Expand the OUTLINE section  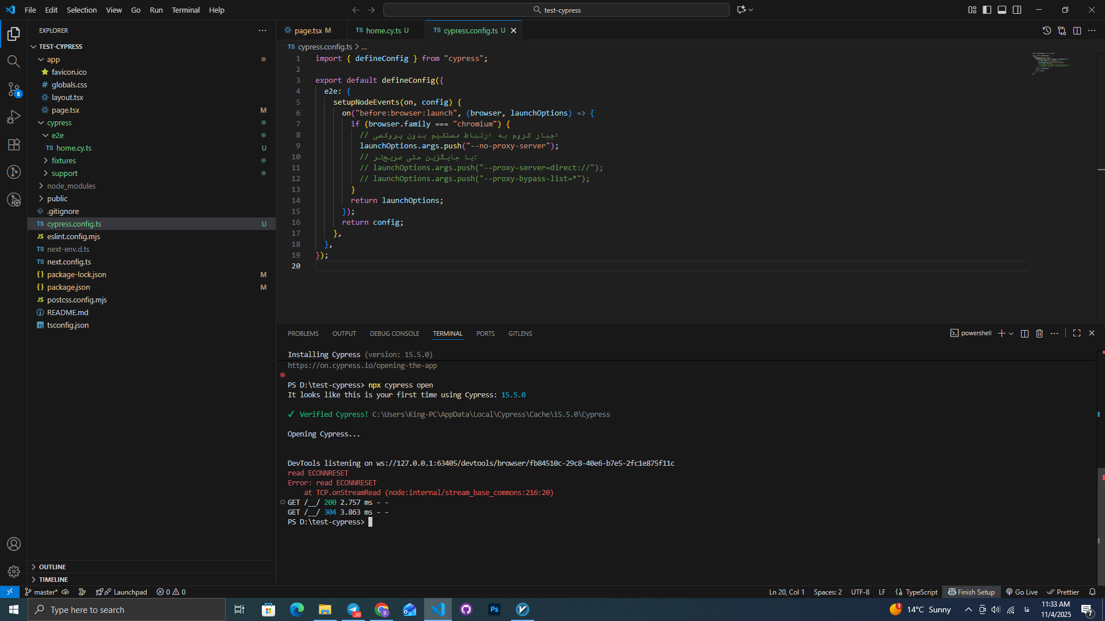(x=52, y=567)
